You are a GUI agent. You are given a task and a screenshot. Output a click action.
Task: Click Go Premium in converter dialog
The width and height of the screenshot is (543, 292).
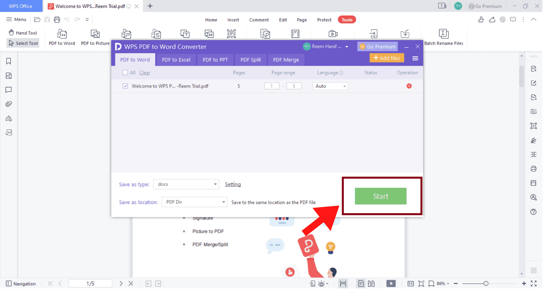pos(378,47)
